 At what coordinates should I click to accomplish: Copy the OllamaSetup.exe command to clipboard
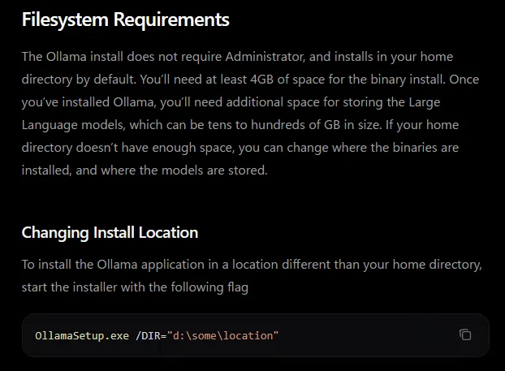click(x=465, y=335)
